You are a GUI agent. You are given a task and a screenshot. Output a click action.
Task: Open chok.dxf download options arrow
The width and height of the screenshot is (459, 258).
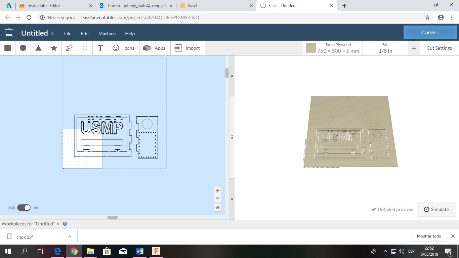(x=70, y=236)
